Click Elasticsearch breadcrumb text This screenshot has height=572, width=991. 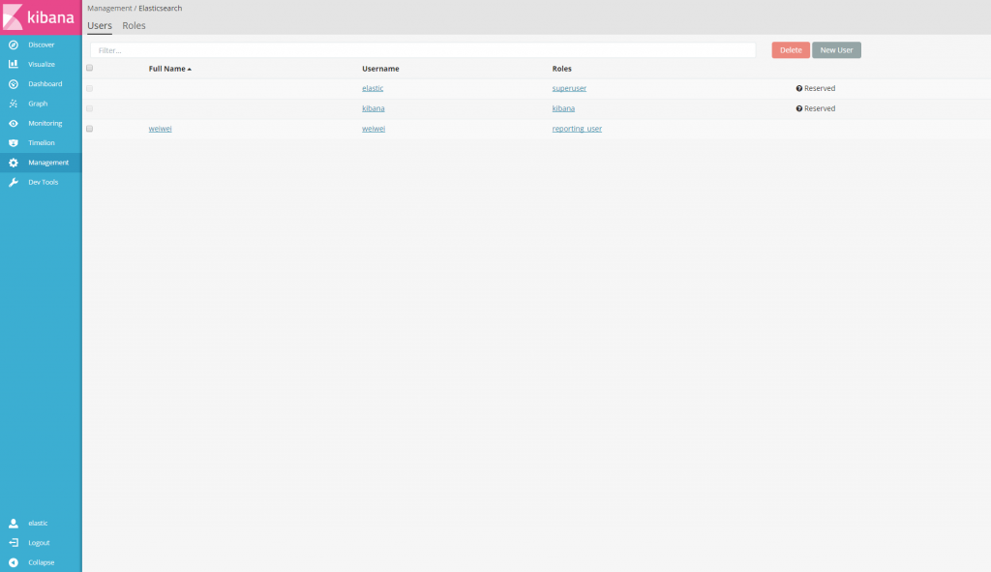(x=160, y=8)
